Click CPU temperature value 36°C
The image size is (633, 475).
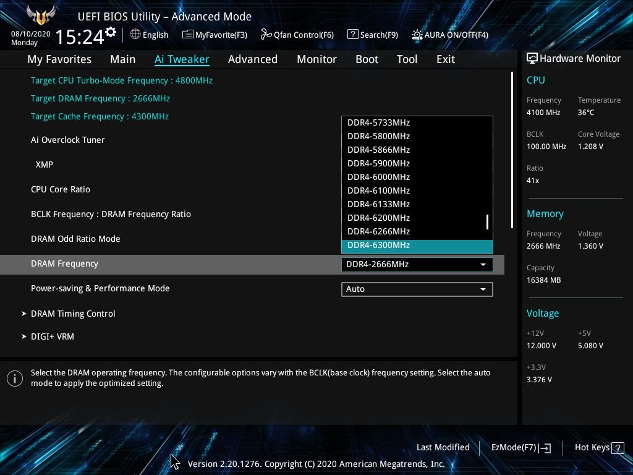pyautogui.click(x=586, y=113)
